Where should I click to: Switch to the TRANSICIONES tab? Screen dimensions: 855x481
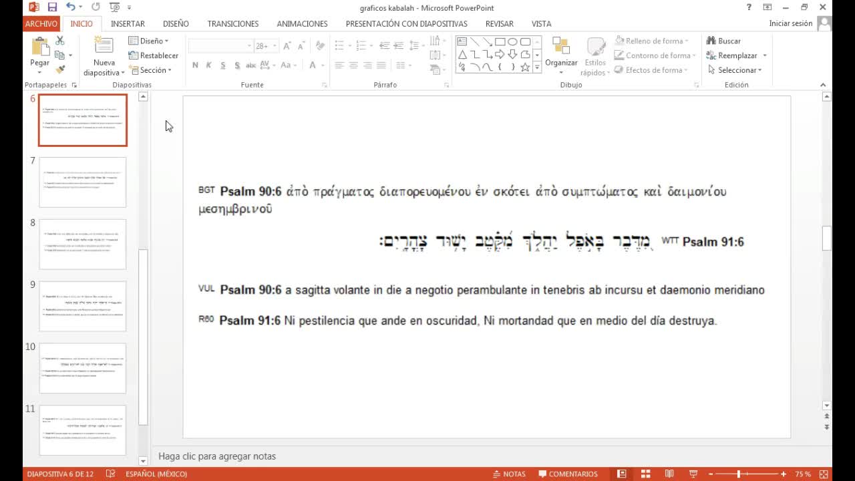(x=233, y=23)
